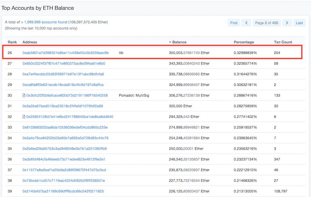Open address 0xdb6fd484cfa46eeeb73c71edee823e4812f9e2e1

(x=64, y=159)
